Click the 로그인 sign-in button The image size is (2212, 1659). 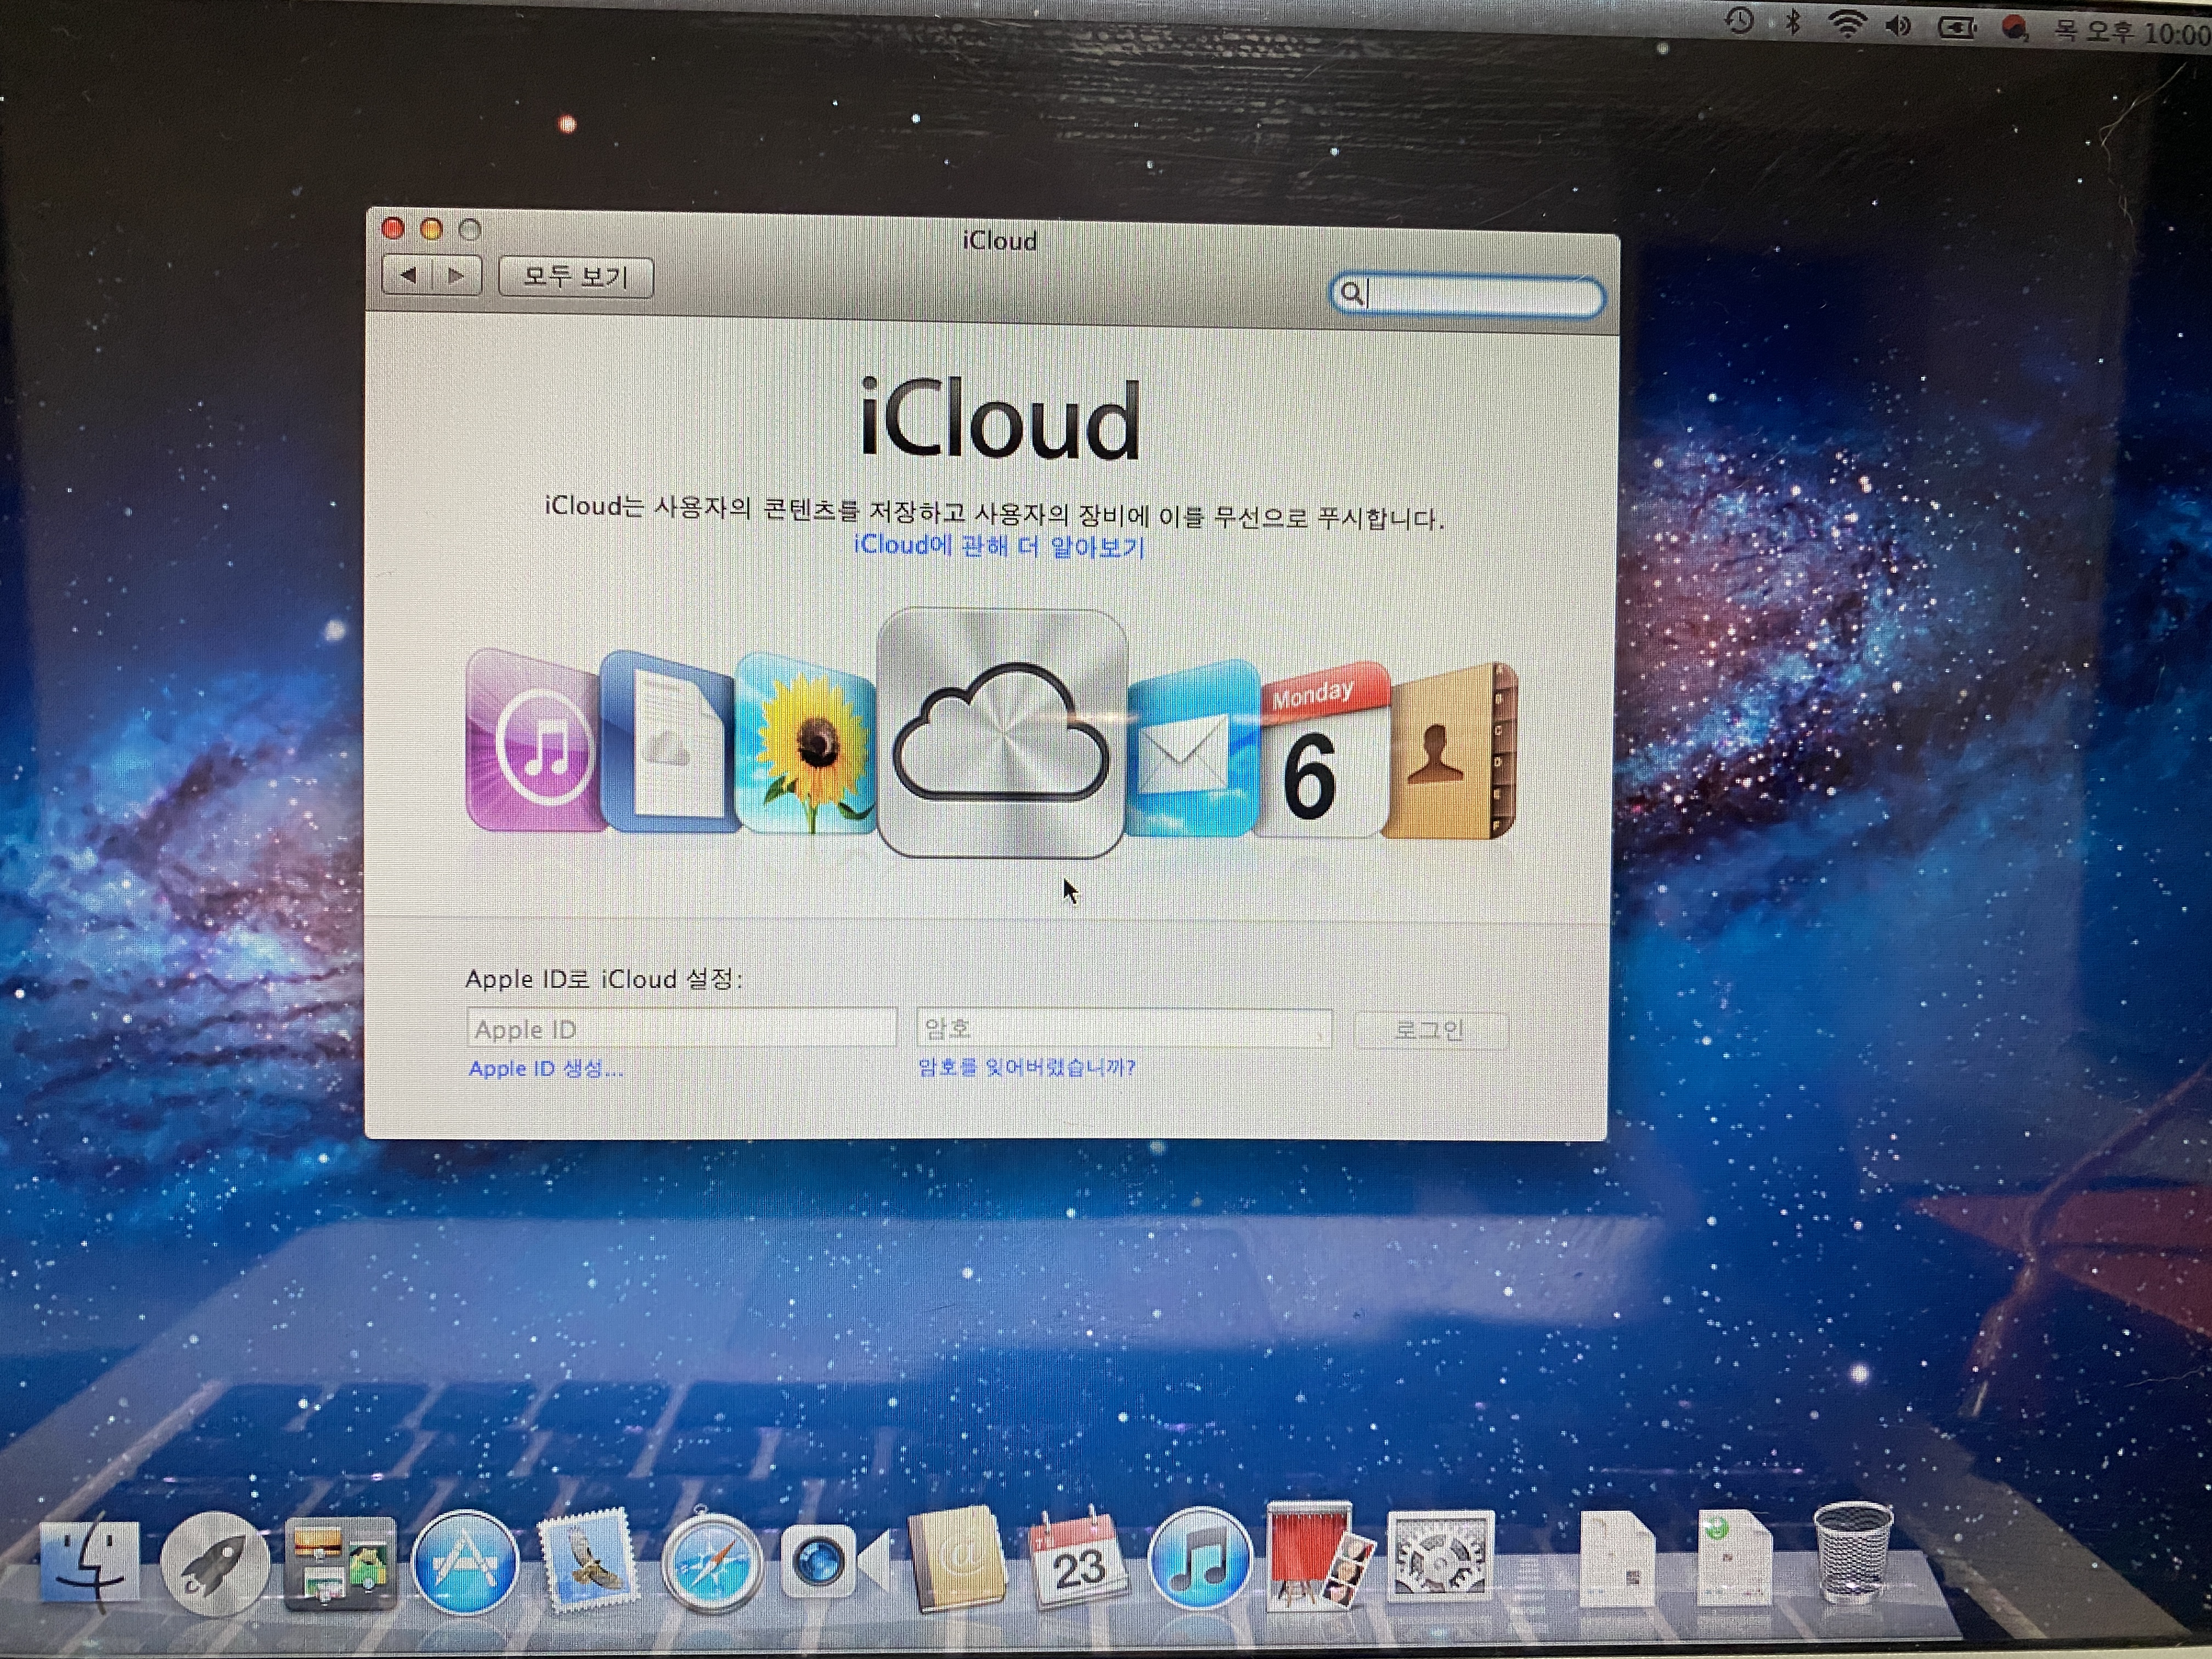point(1430,1030)
